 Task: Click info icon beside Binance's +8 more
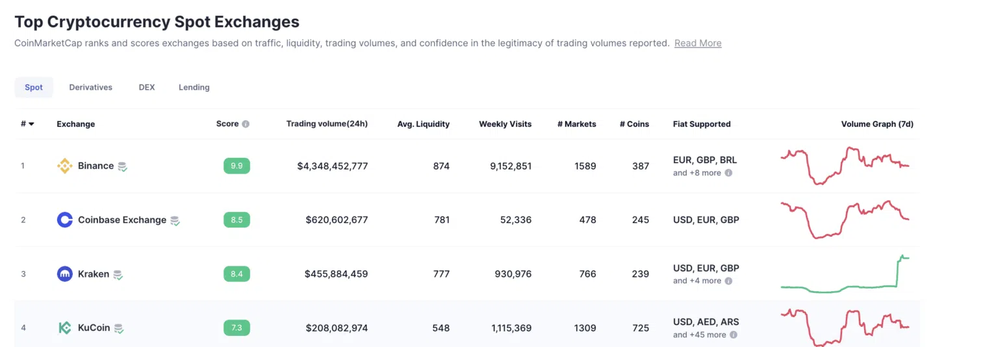tap(728, 173)
